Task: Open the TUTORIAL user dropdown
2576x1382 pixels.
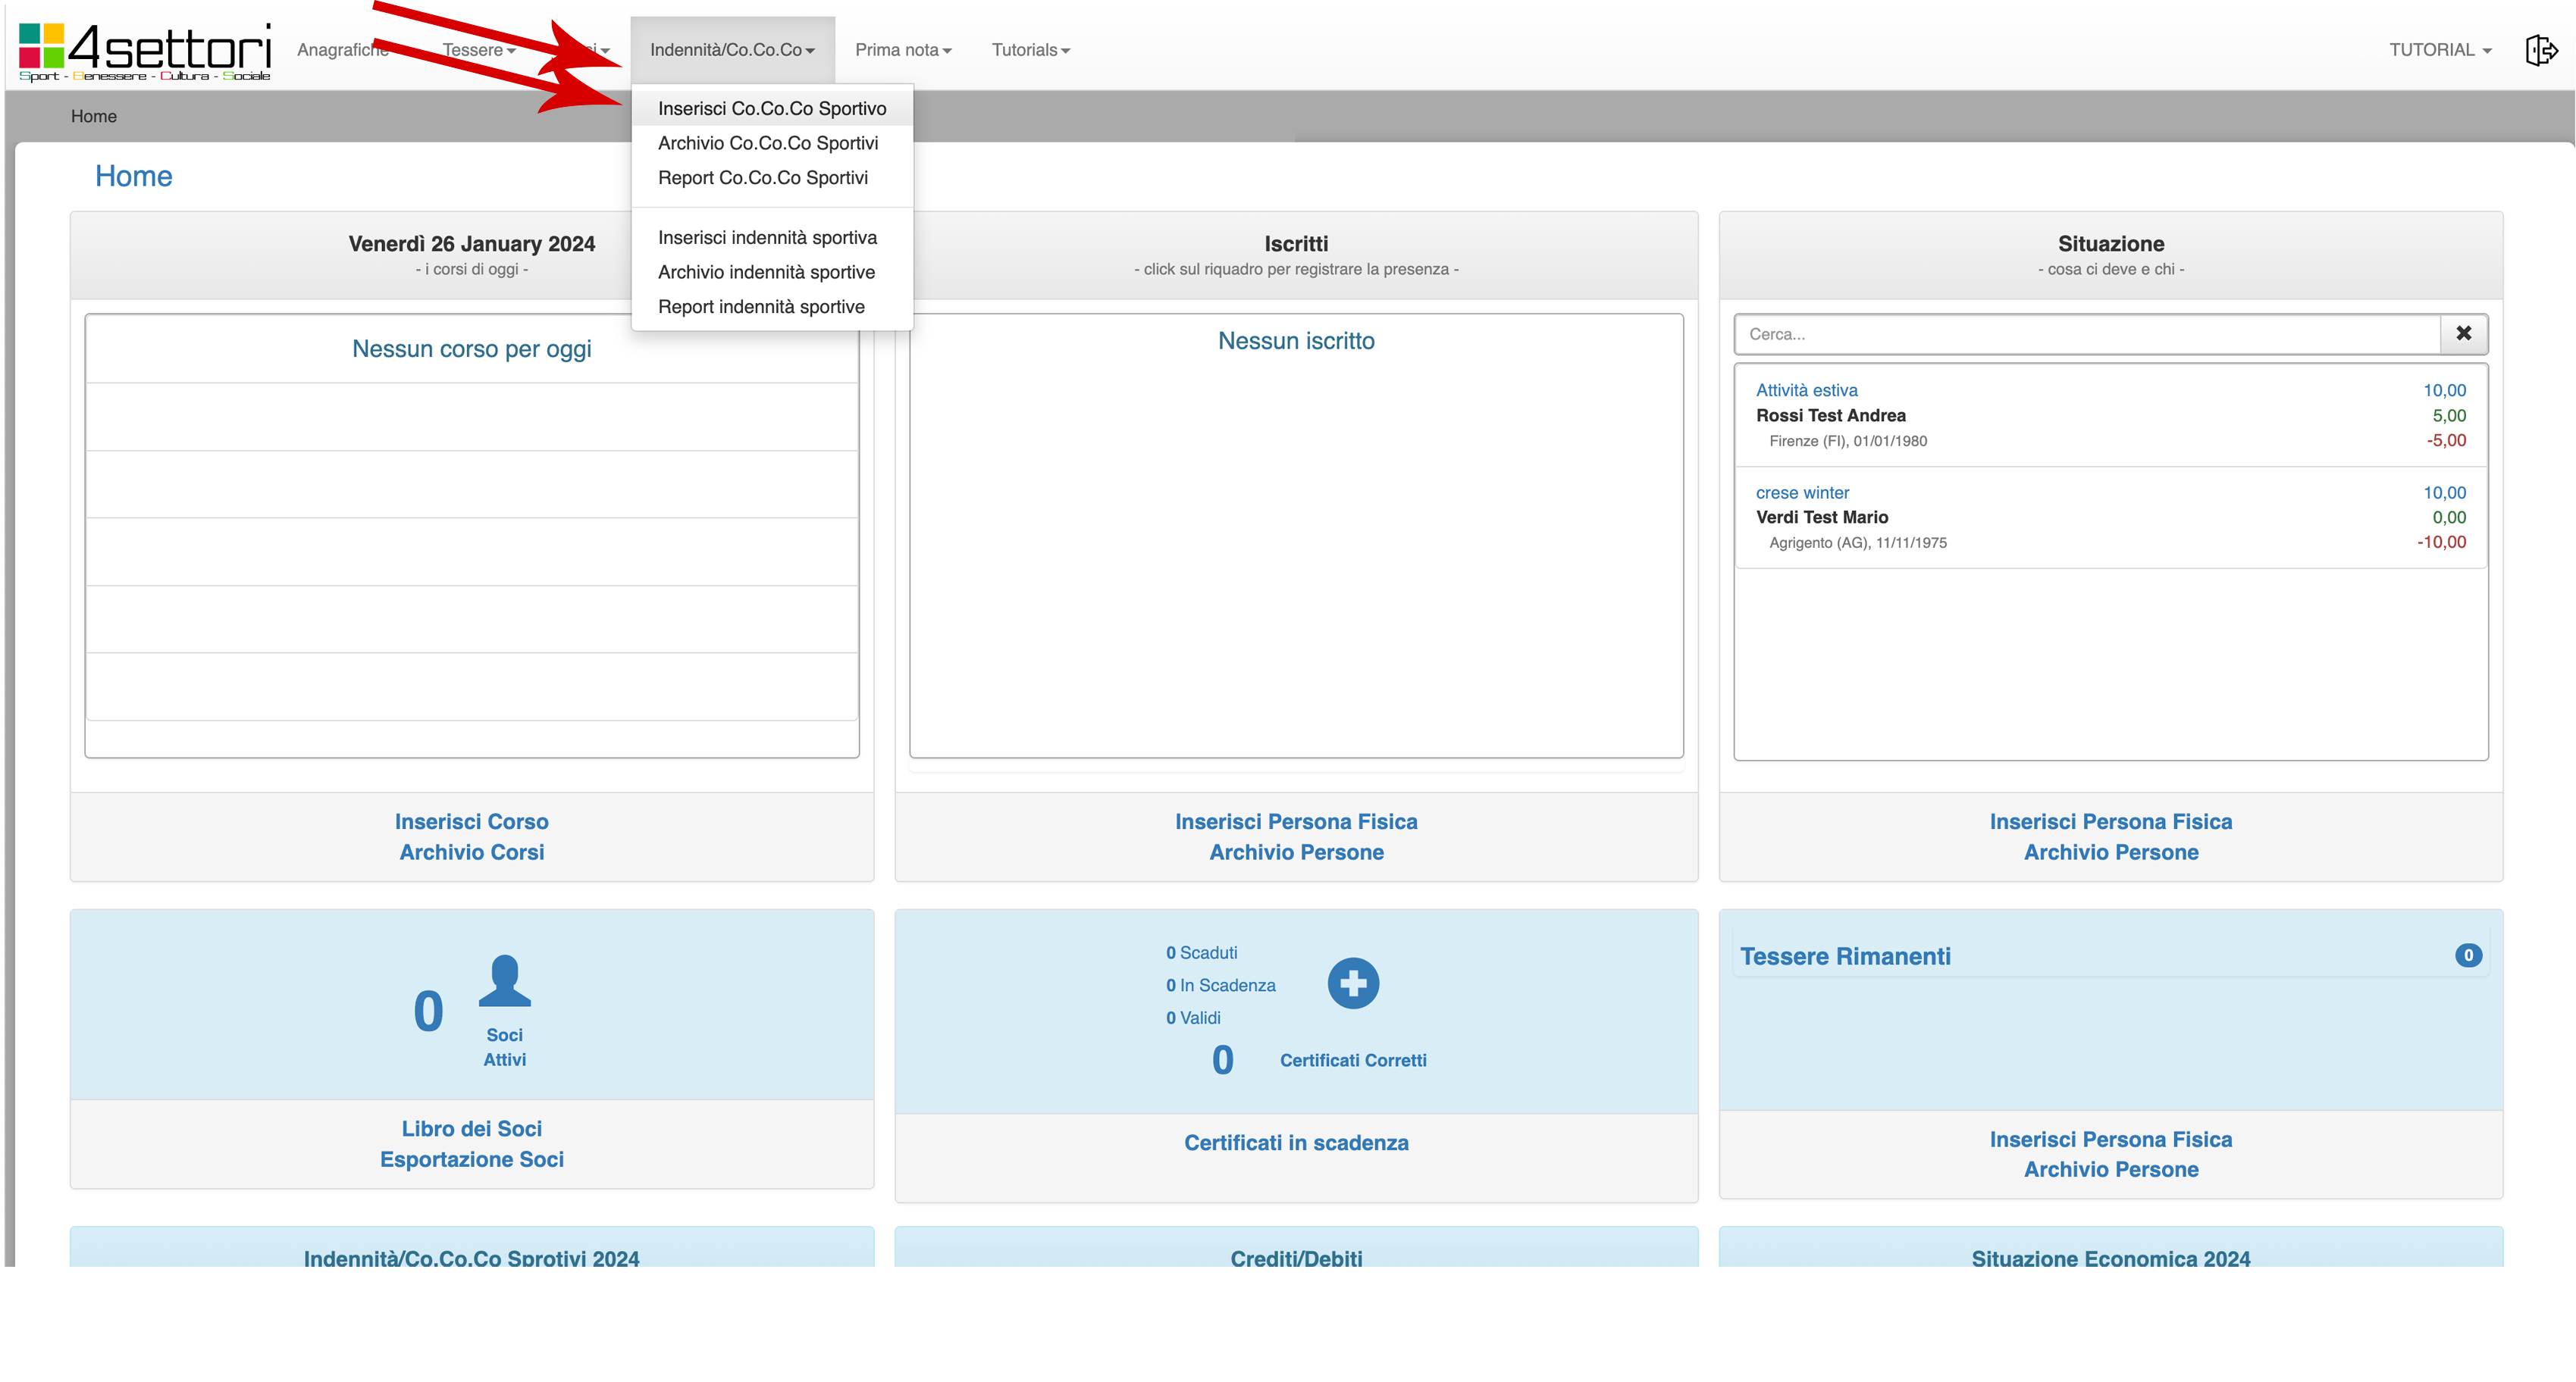Action: (2439, 50)
